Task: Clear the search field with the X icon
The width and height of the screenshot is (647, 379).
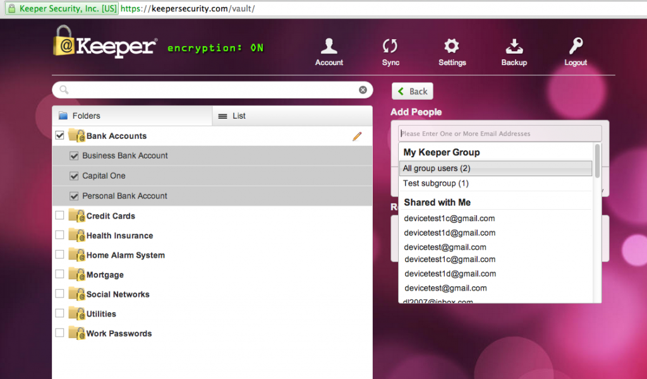Action: click(x=363, y=90)
